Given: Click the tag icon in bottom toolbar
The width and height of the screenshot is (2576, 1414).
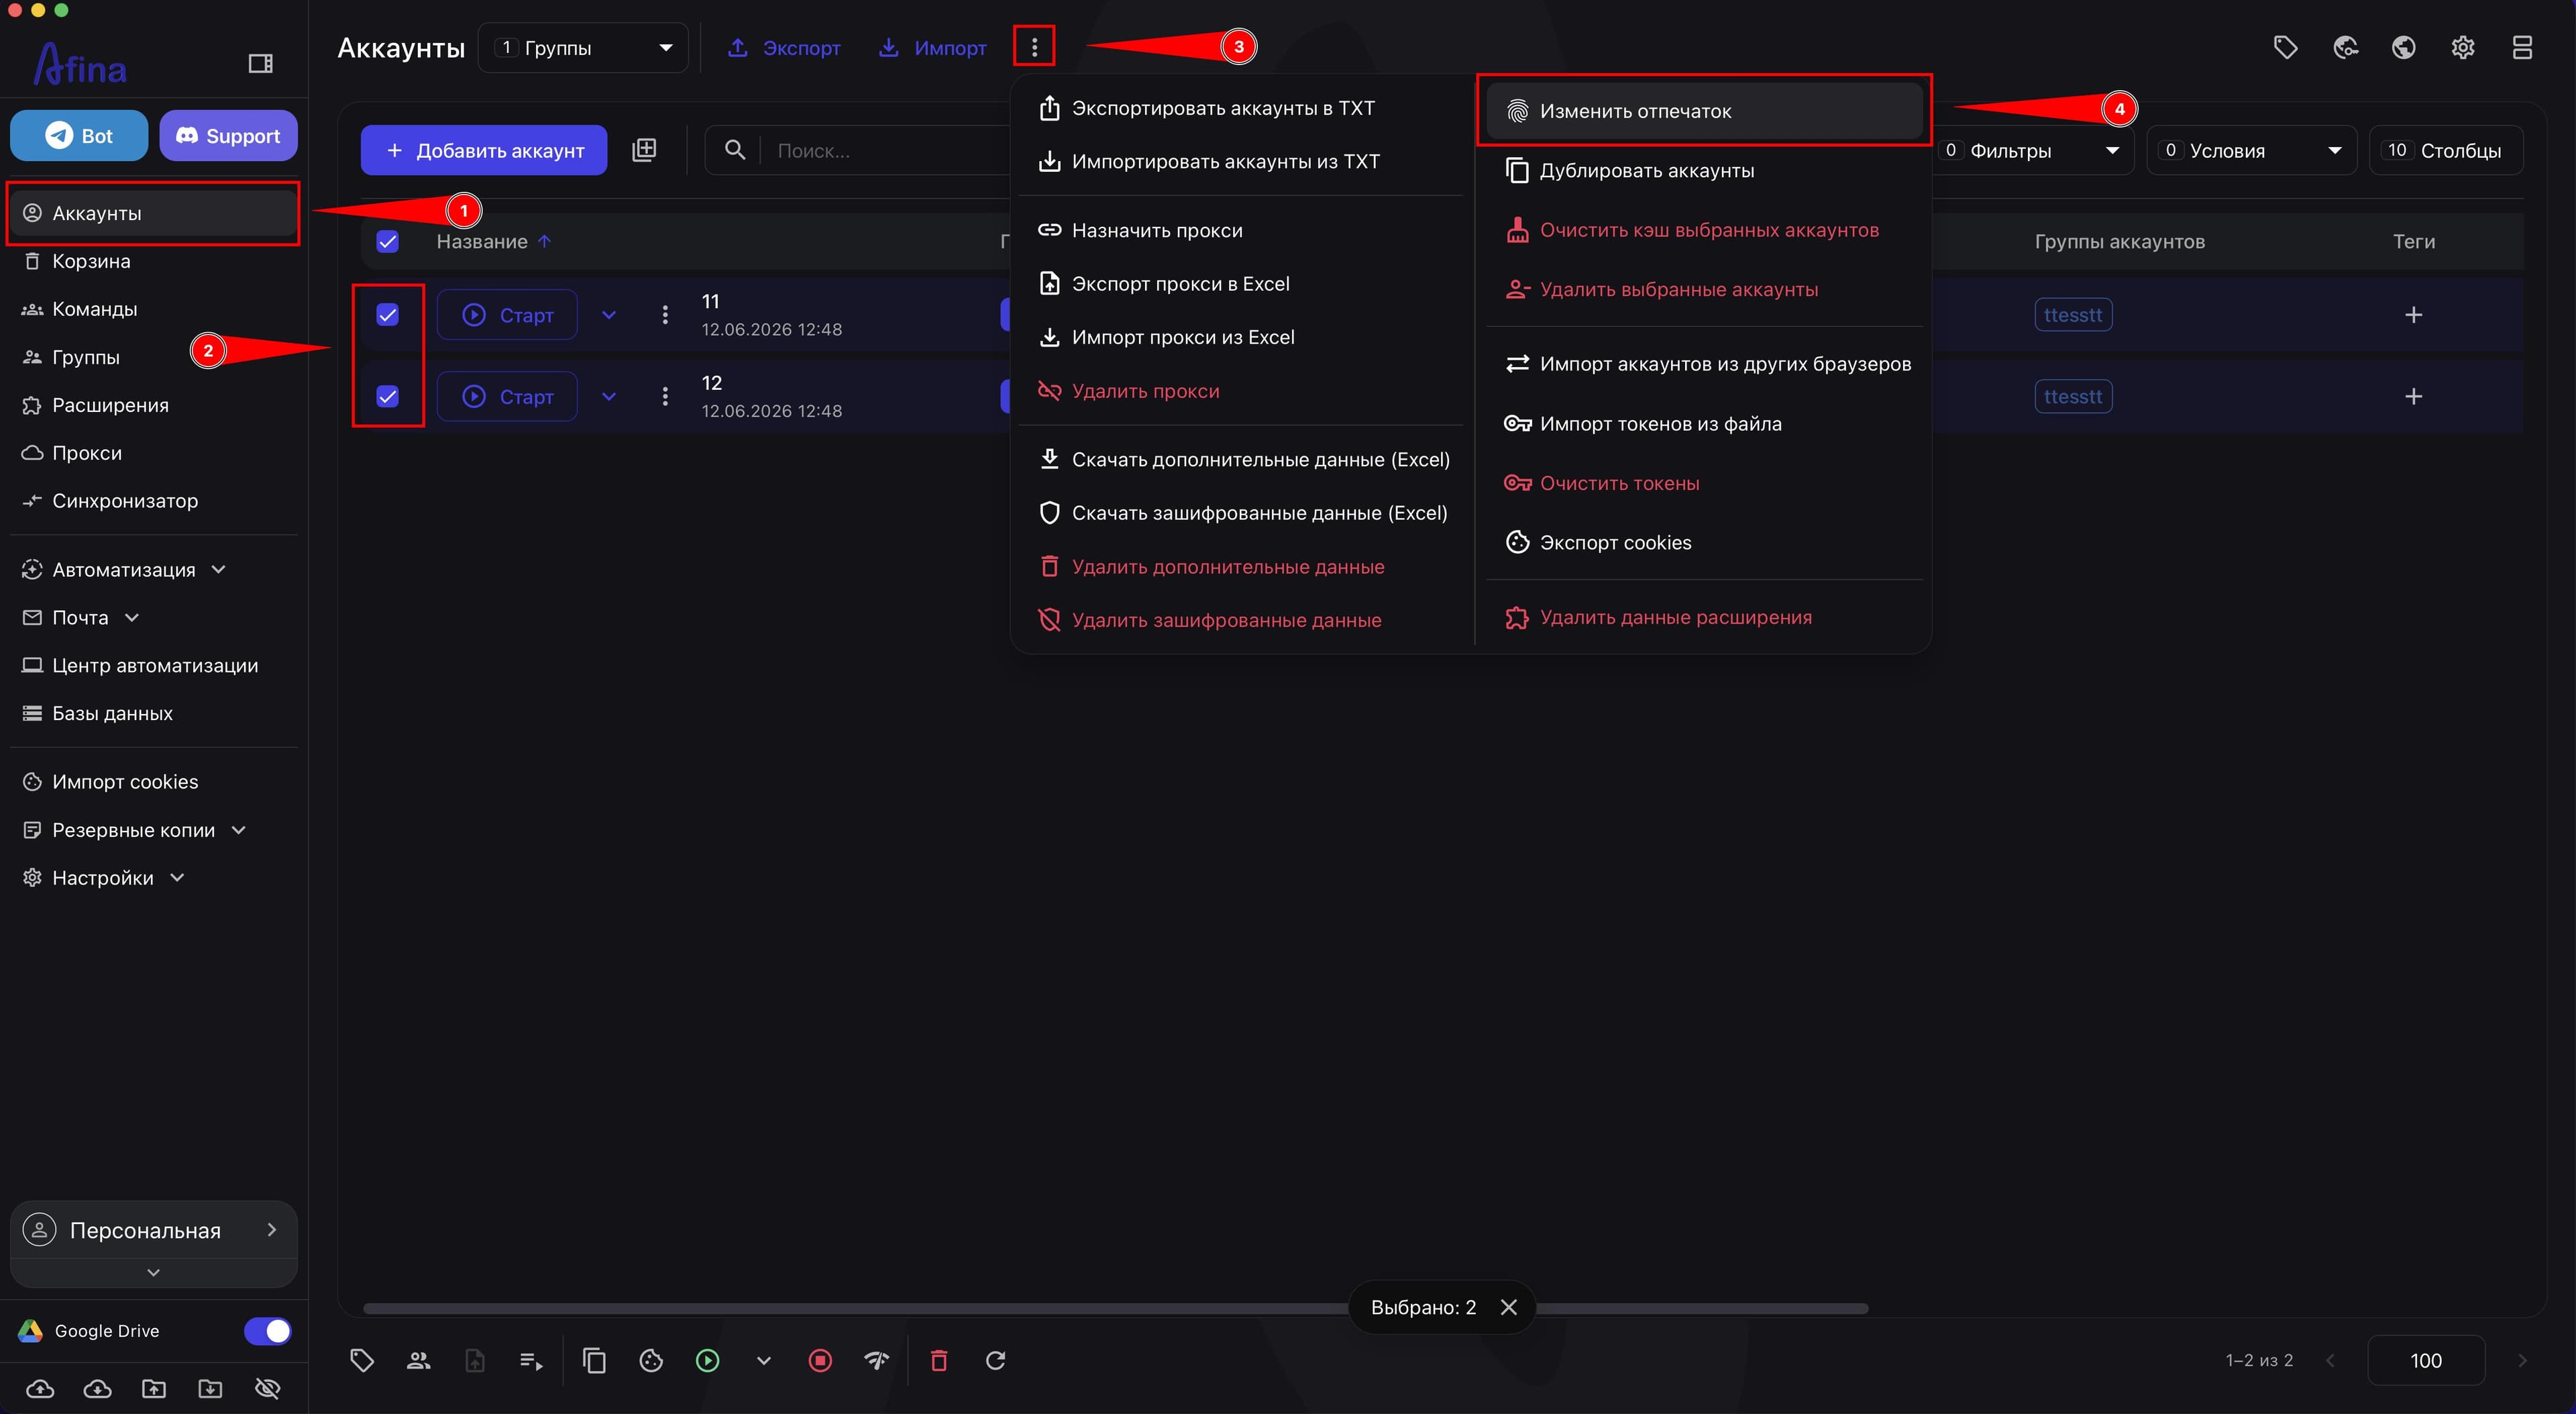Looking at the screenshot, I should tap(362, 1360).
